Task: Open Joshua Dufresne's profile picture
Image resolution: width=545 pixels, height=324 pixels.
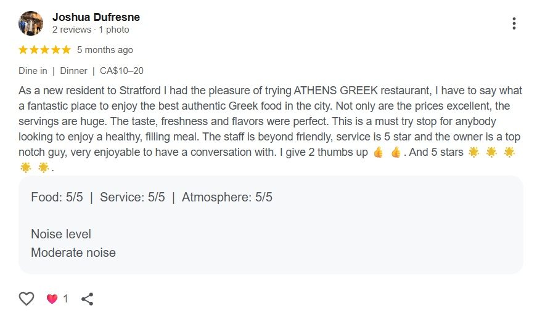Action: (x=31, y=23)
